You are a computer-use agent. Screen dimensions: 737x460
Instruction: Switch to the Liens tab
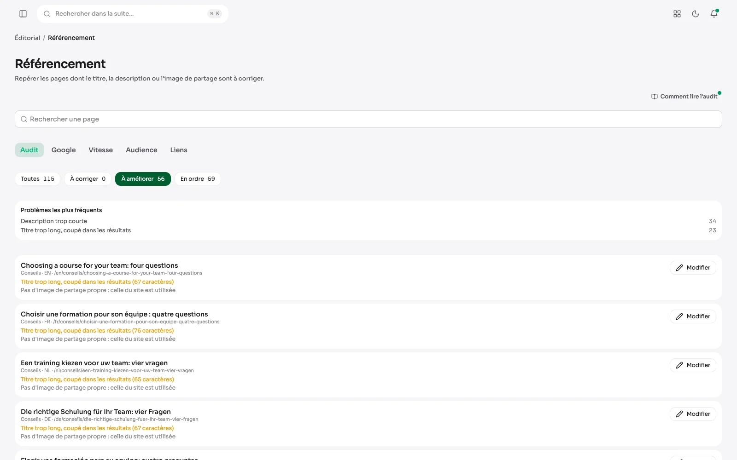click(179, 150)
